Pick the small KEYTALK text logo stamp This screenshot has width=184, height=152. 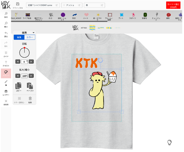point(84,28)
